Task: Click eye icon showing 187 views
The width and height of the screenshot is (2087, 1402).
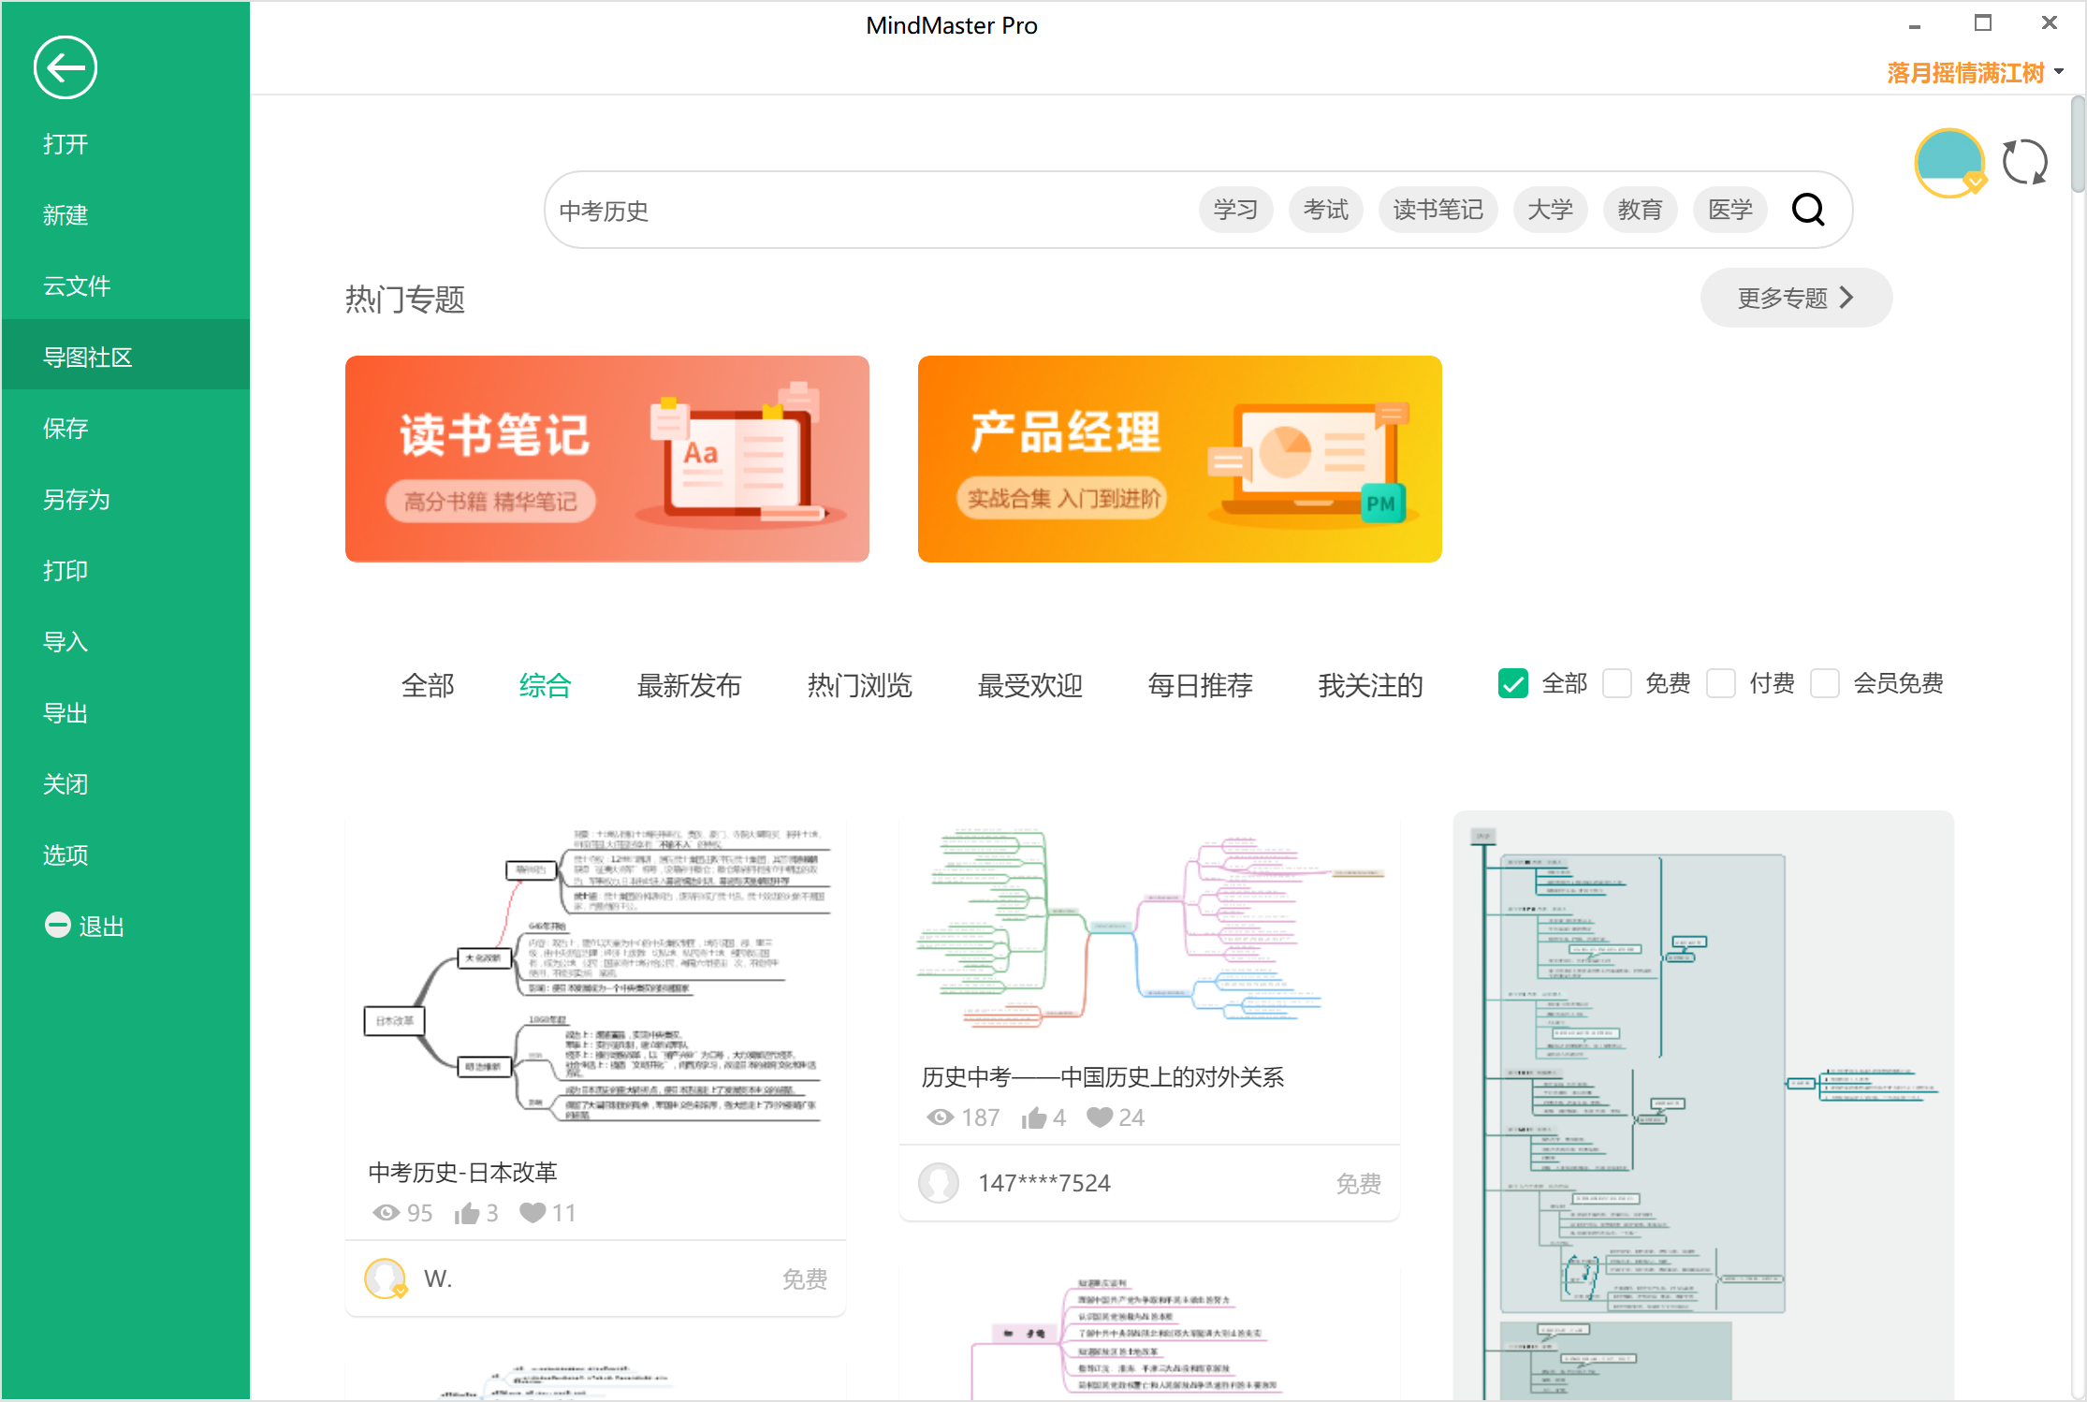Action: pos(940,1117)
